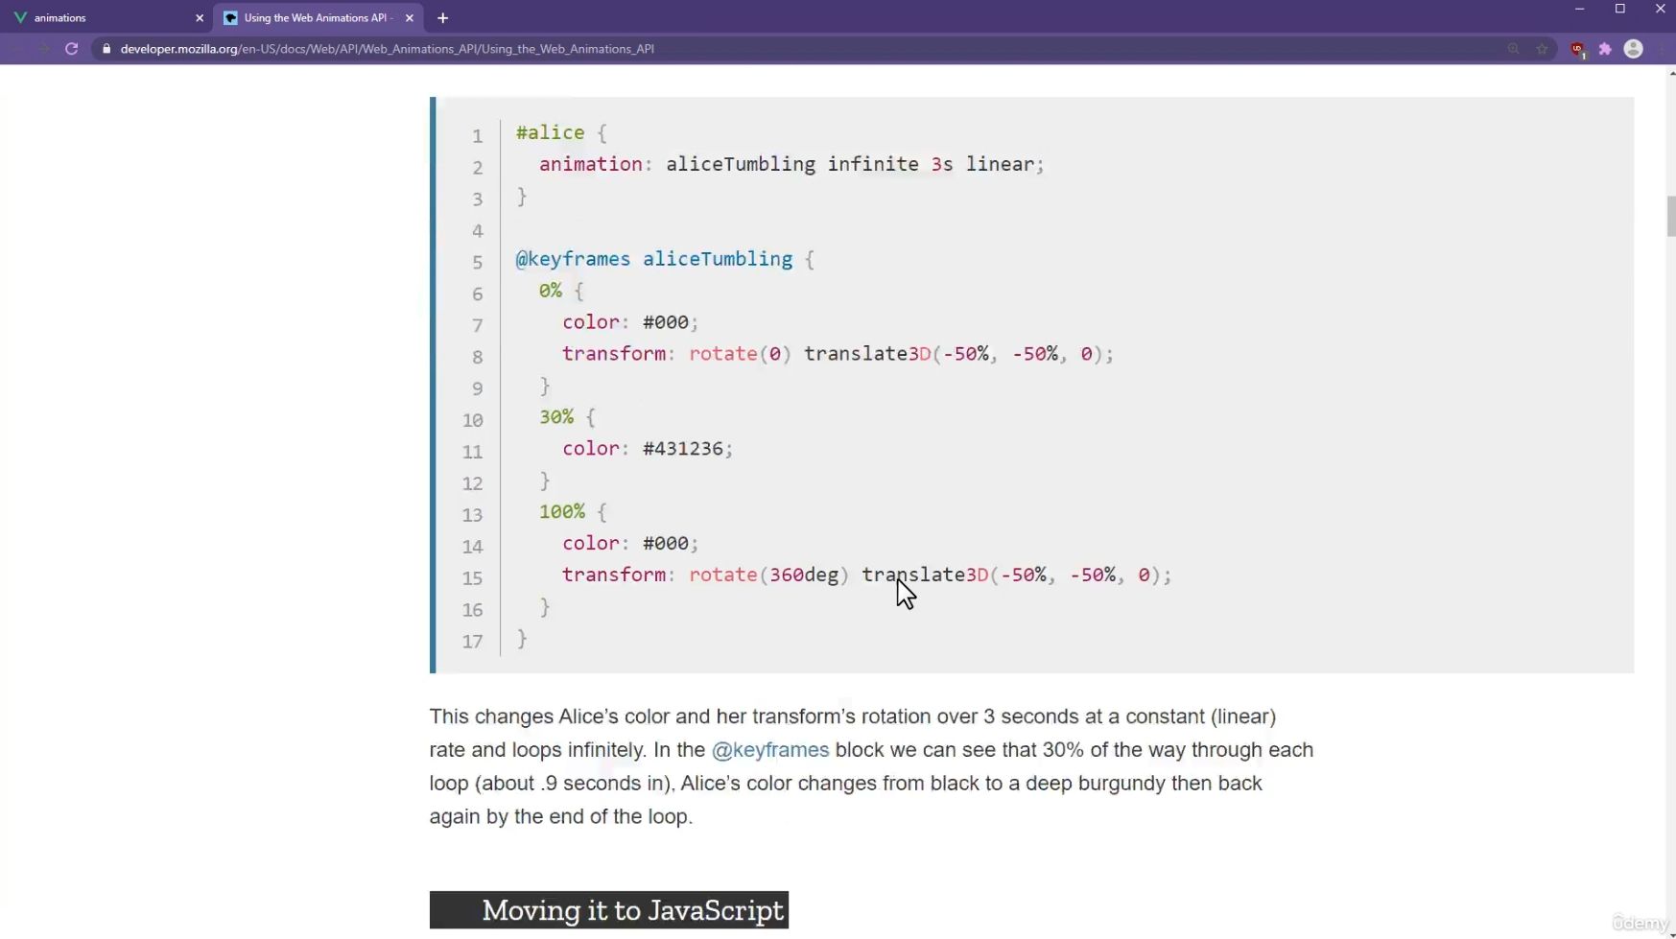1676x939 pixels.
Task: Click the scrollbar down arrow
Action: [x=1670, y=933]
